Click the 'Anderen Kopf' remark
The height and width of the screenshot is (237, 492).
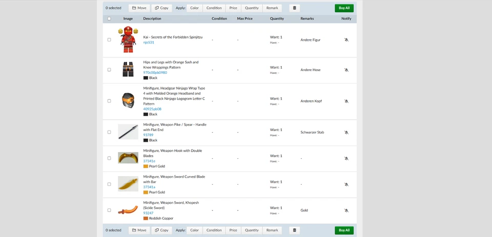(x=311, y=101)
